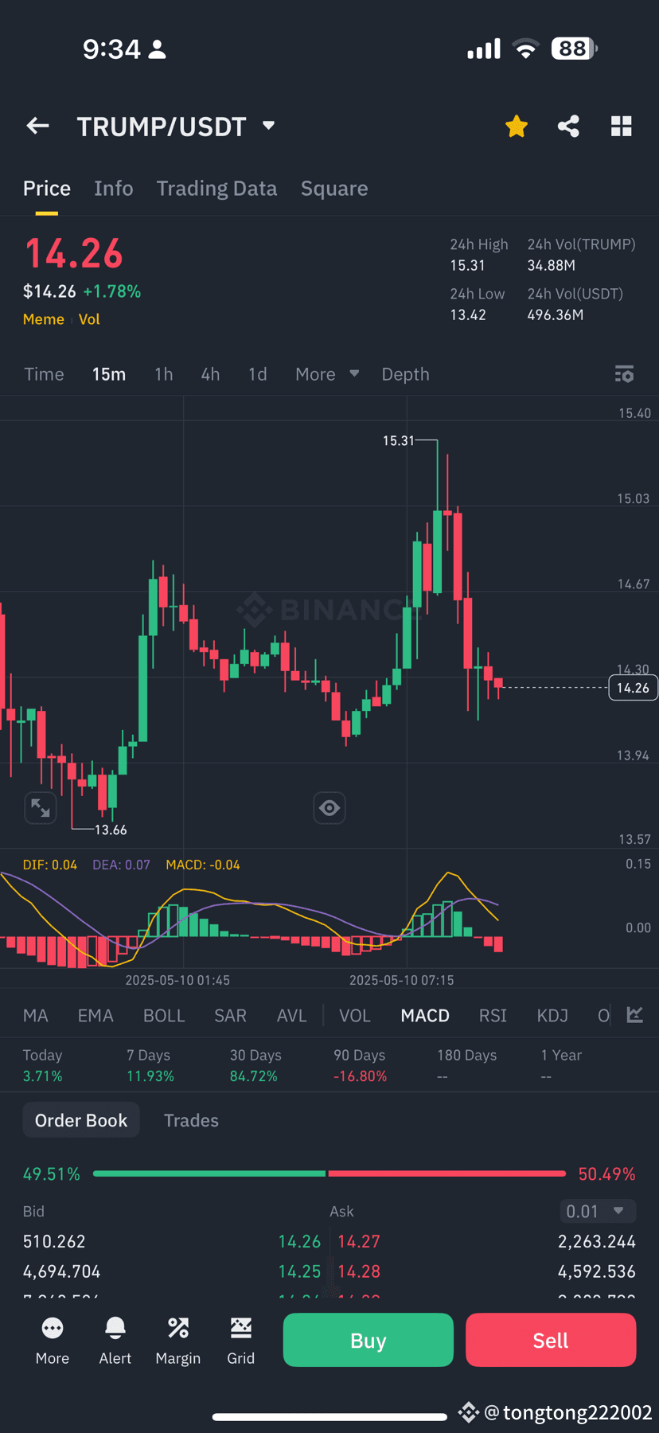This screenshot has width=659, height=1433.
Task: Toggle the favorite star for TRUMP/USDT
Action: [517, 126]
